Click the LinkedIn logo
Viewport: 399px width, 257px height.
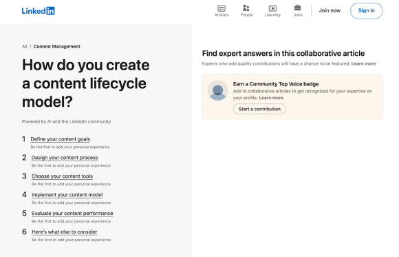tap(38, 11)
